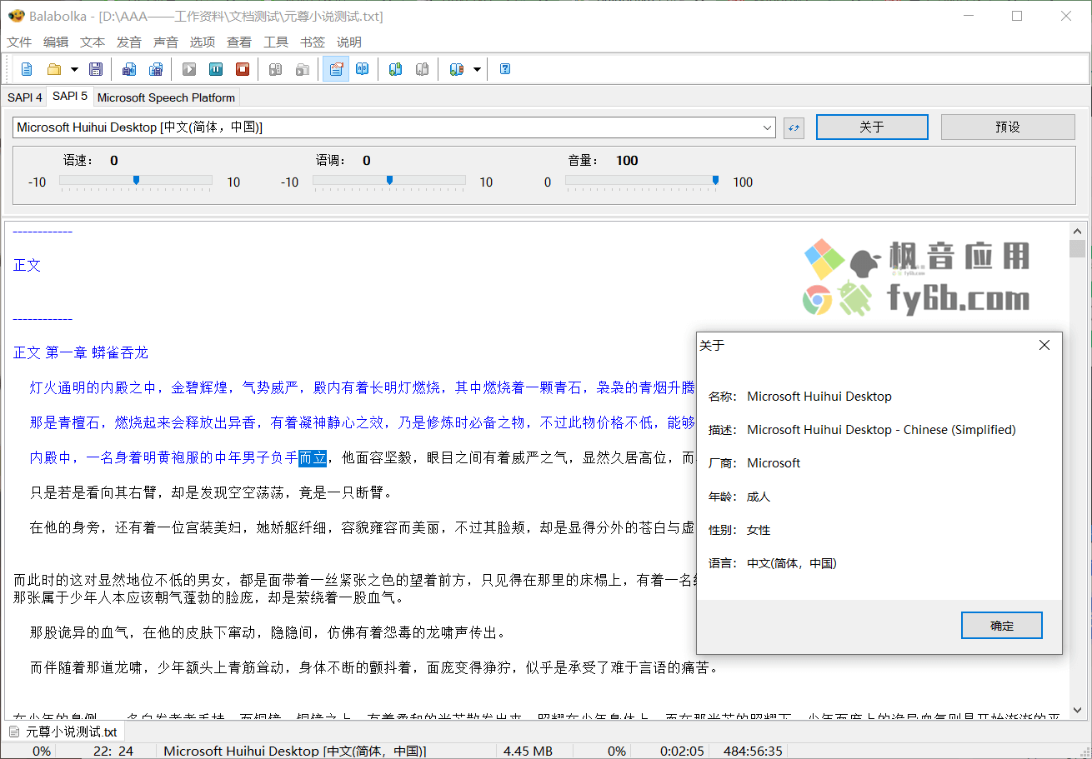Click the voice name in the status bar
Viewport: 1092px width, 759px height.
pyautogui.click(x=294, y=751)
